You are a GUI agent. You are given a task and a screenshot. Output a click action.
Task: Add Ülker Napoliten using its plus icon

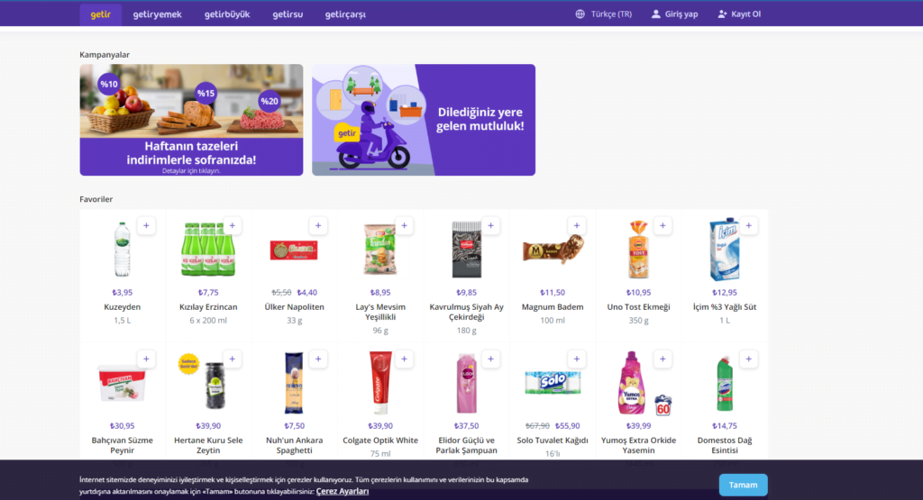(318, 225)
